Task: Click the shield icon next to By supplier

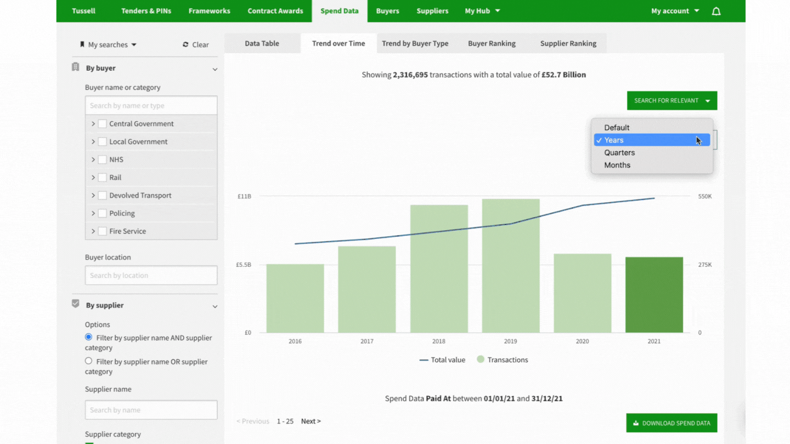Action: [x=76, y=304]
